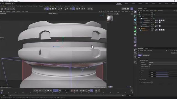Open the Animate menu

pyautogui.click(x=47, y=6)
